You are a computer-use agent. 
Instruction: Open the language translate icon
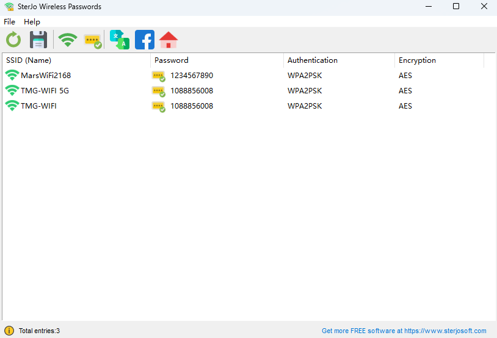[120, 40]
